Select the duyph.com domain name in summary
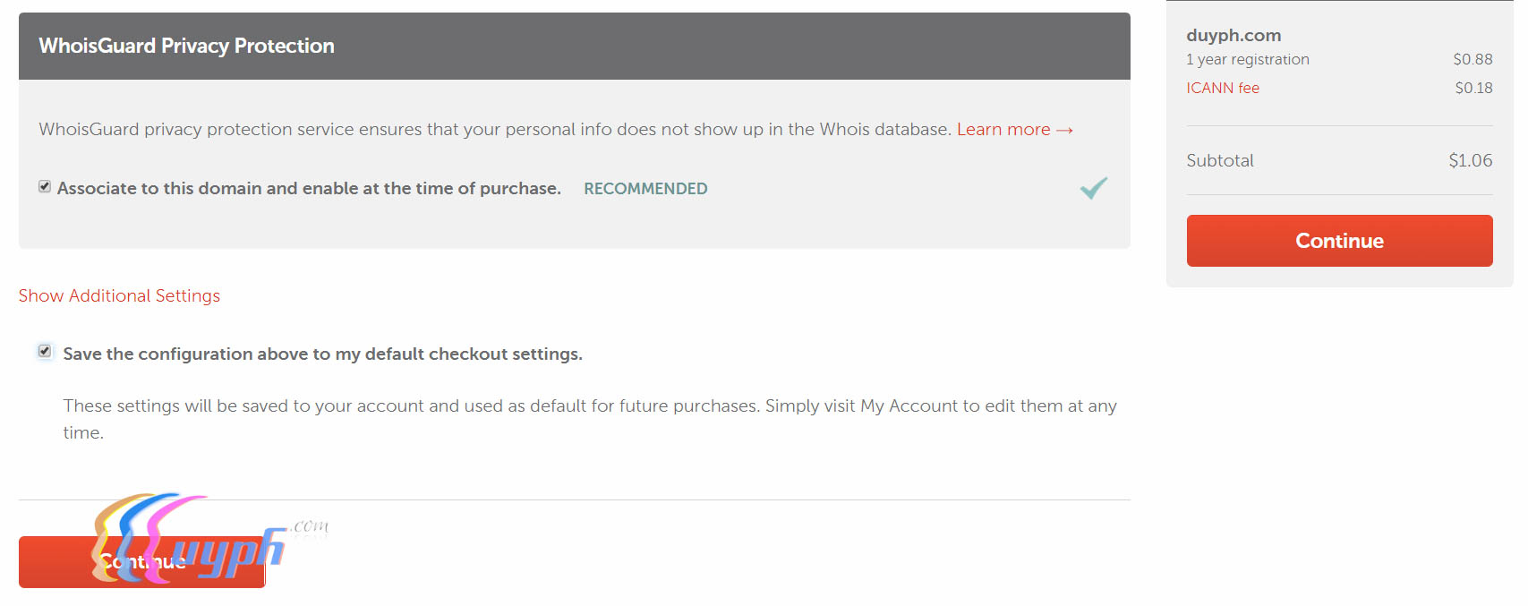This screenshot has height=606, width=1528. [1233, 36]
